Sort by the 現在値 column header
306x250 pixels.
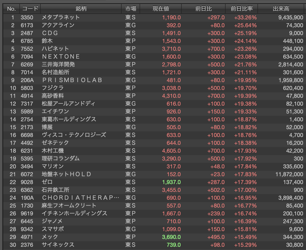tap(161, 9)
